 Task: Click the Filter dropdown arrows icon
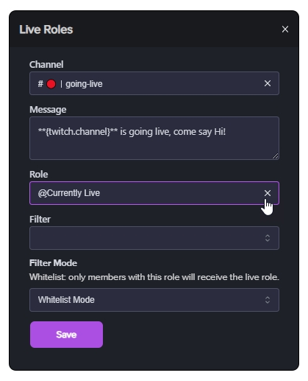point(268,238)
